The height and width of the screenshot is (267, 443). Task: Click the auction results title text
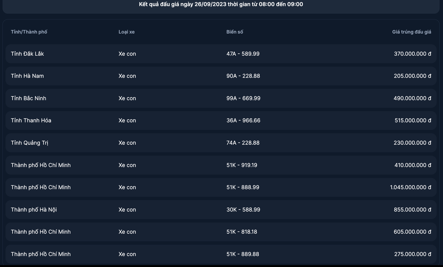click(221, 4)
